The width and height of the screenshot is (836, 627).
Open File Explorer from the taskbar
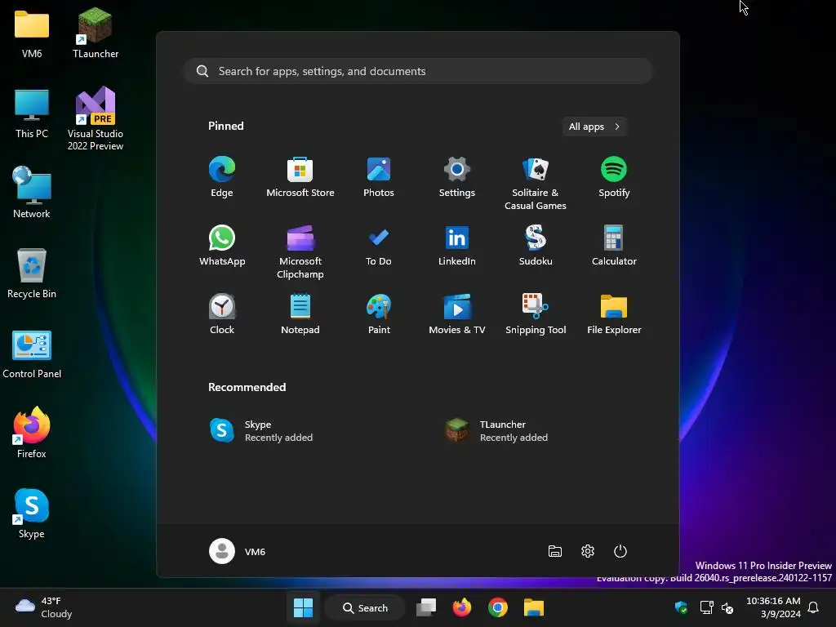(x=533, y=607)
